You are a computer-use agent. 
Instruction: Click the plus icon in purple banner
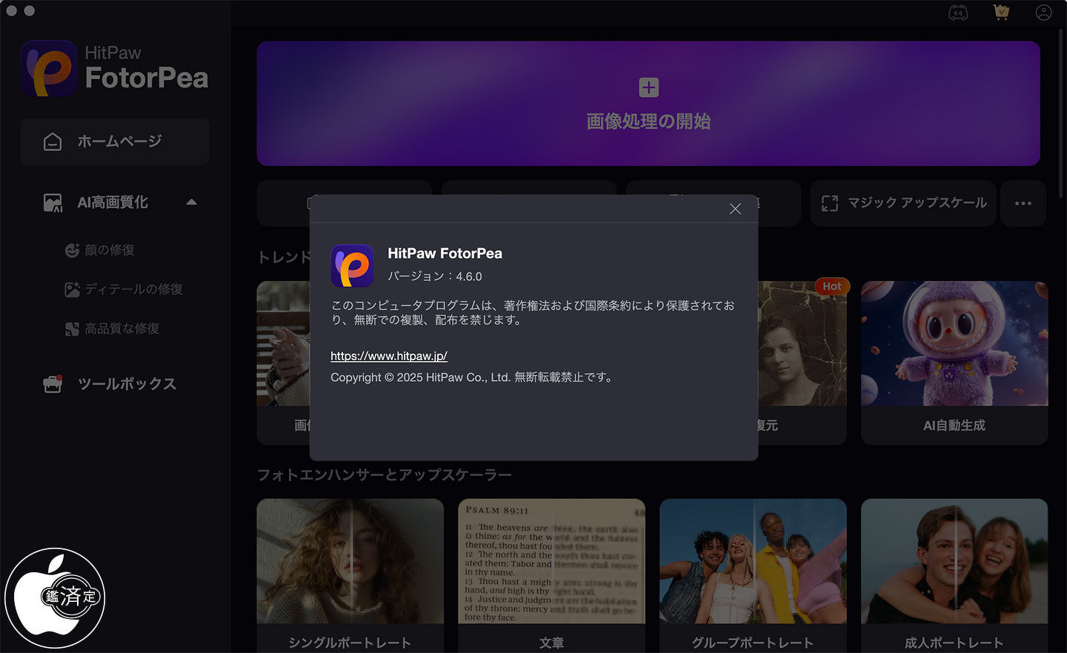pos(648,87)
